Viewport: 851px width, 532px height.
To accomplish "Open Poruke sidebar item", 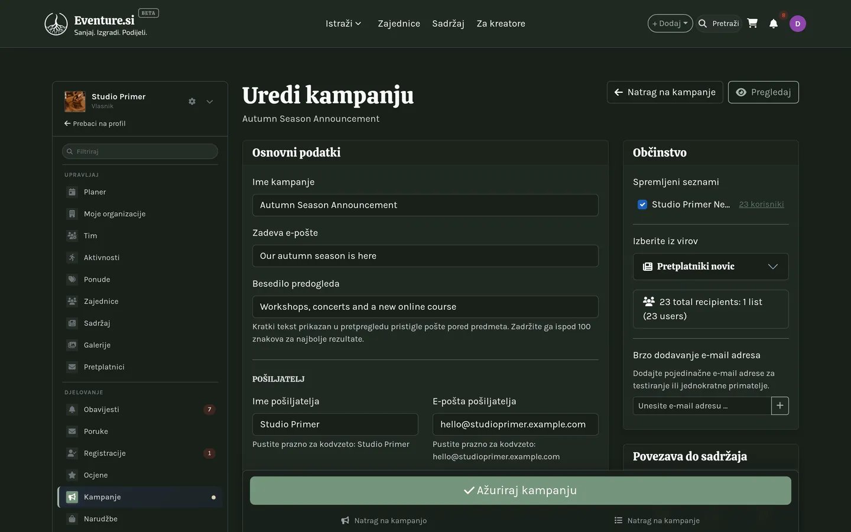I will 139,432.
